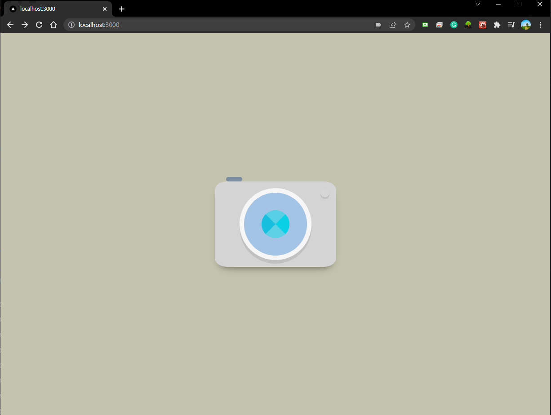Bookmark this tab with the star
The height and width of the screenshot is (415, 551).
point(407,25)
